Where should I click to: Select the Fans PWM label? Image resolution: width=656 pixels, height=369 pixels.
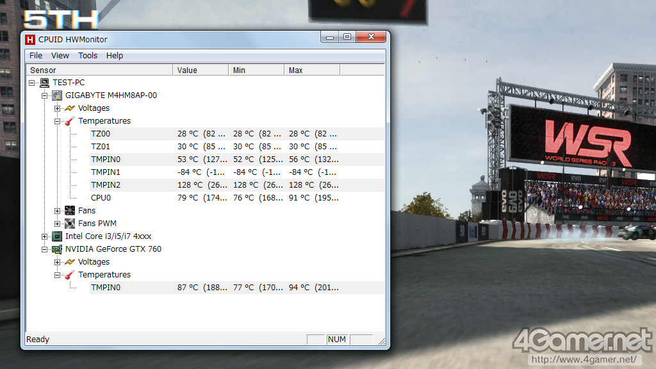pos(97,224)
